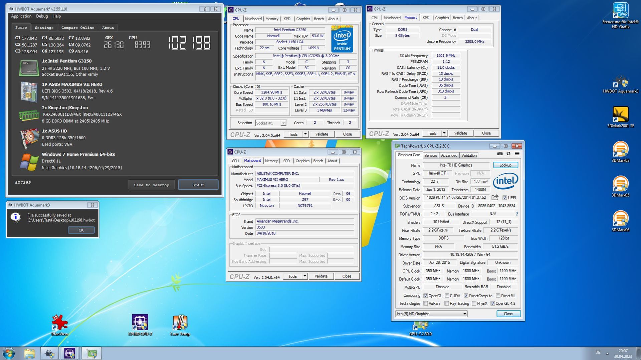Open GPU-Z hamburger menu icon

click(517, 154)
